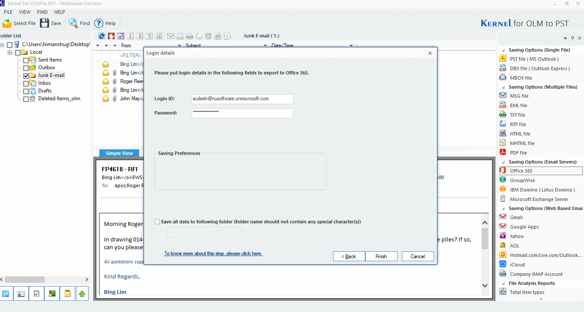The width and height of the screenshot is (584, 312).
Task: Open the calendar view at bottom left
Action: 6,293
